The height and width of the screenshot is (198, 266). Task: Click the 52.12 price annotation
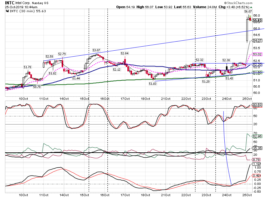click(116, 70)
